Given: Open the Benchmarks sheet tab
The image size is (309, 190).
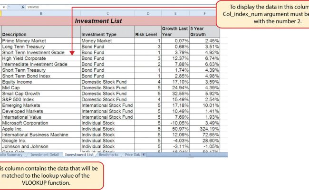Looking at the screenshot, I should pyautogui.click(x=108, y=155).
